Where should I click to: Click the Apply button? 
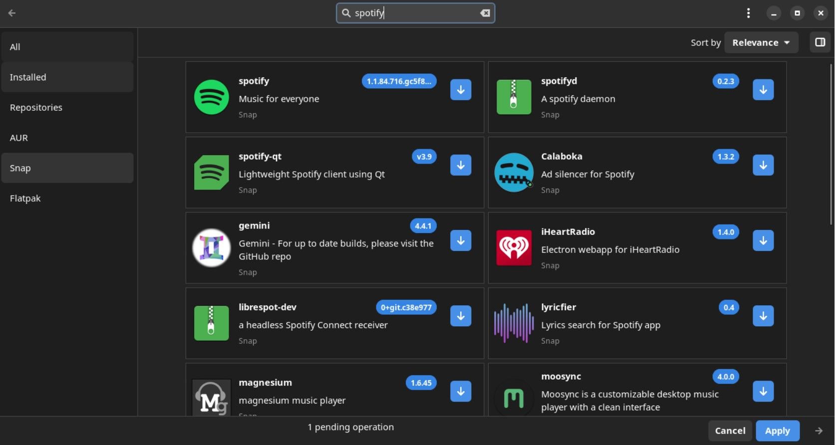[x=778, y=431]
